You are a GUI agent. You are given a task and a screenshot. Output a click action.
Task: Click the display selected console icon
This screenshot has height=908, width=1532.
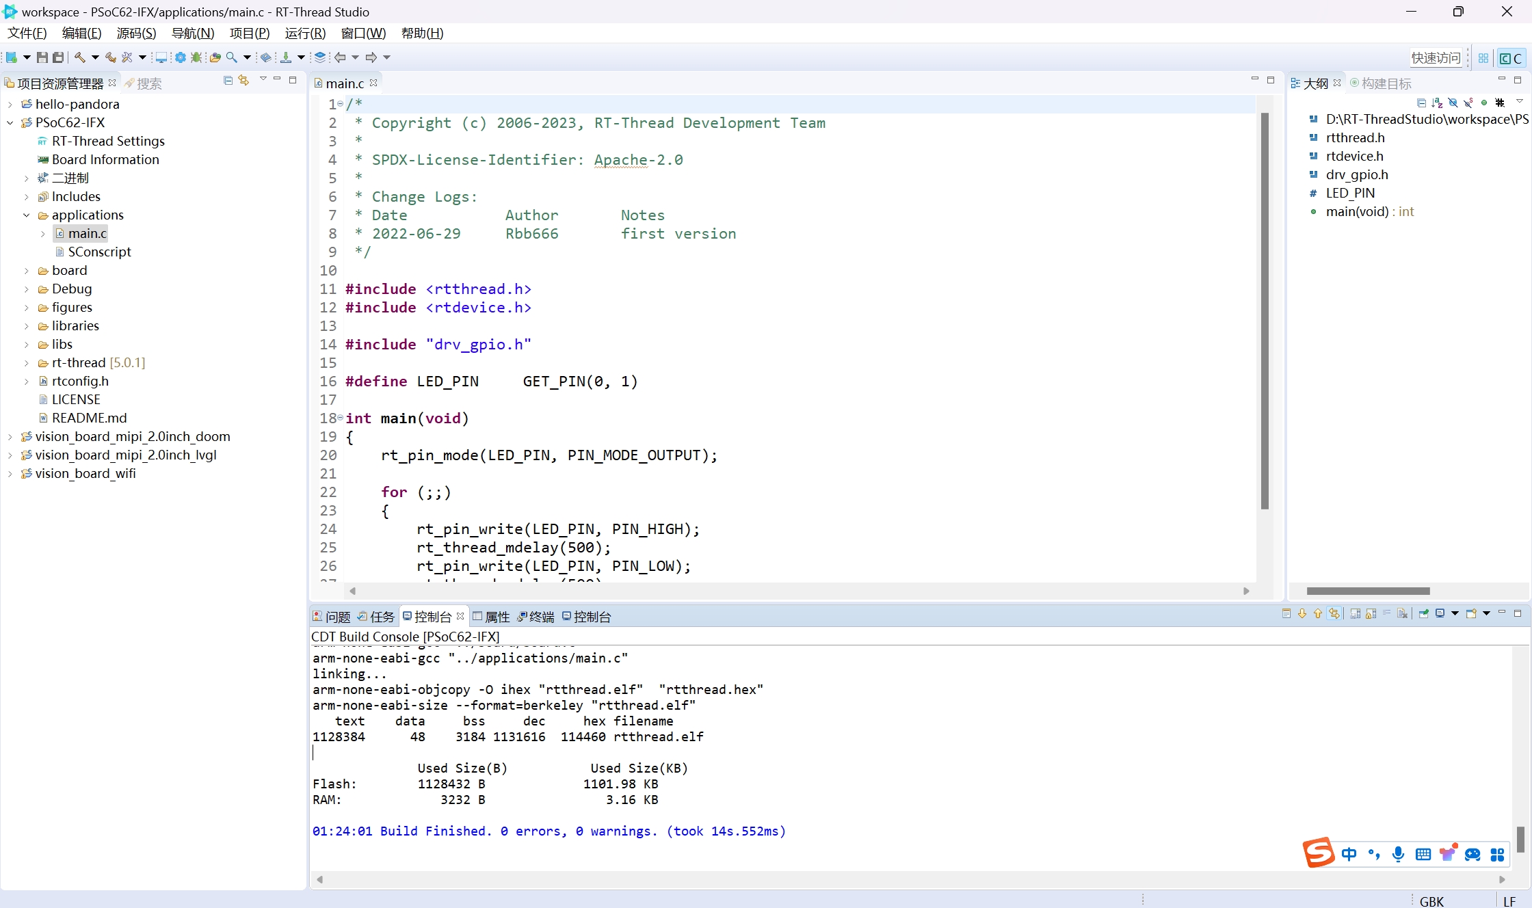pos(1440,614)
